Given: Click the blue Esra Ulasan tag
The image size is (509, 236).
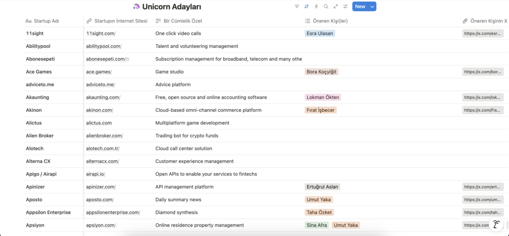Looking at the screenshot, I should tap(320, 33).
